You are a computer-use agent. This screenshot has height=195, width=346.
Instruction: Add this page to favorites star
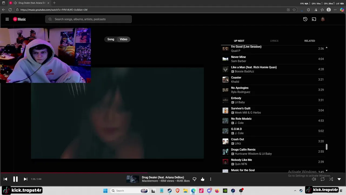(x=294, y=10)
